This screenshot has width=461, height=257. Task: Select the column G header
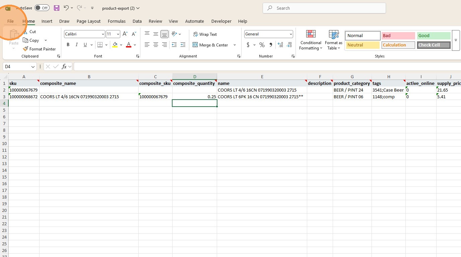pos(352,77)
